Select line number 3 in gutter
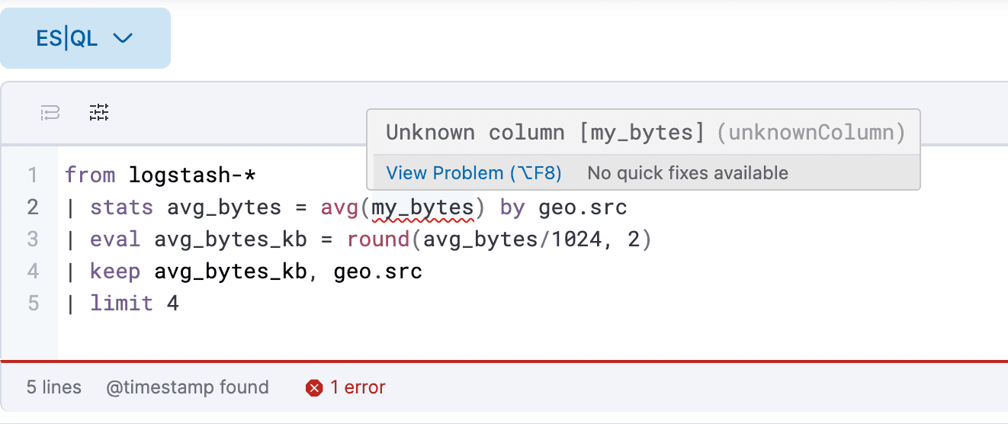Viewport: 1008px width, 424px height. click(x=33, y=239)
